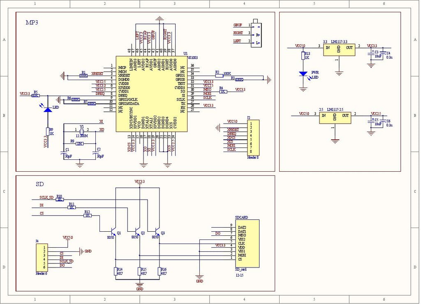Select capacitor C5 10uF

tap(372, 122)
